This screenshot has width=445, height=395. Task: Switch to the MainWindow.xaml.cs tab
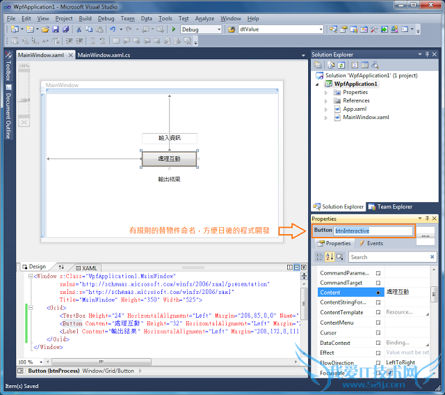tap(104, 54)
